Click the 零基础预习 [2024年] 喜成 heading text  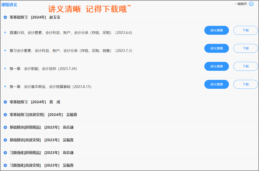tap(35, 102)
